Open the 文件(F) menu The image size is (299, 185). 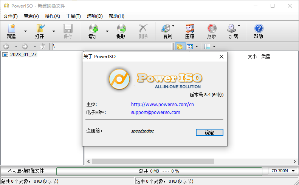click(x=11, y=16)
